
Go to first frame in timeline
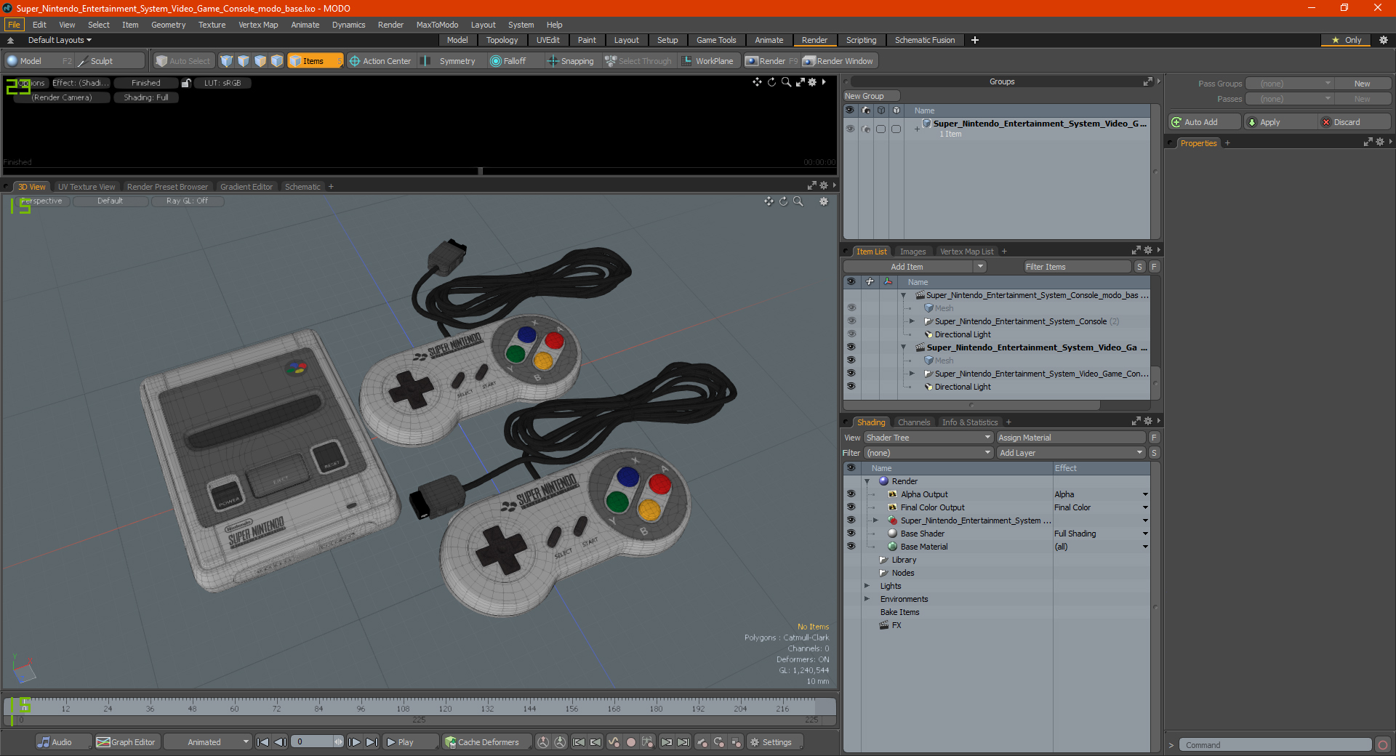(263, 742)
